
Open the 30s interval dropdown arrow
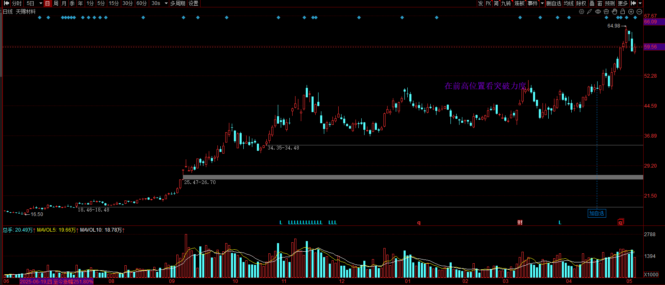pyautogui.click(x=166, y=3)
